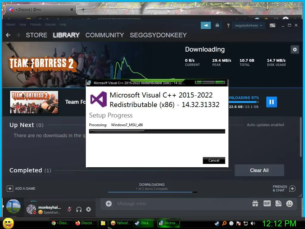Open the Steam announcements megaphone icon
This screenshot has width=305, height=229.
(x=206, y=25)
